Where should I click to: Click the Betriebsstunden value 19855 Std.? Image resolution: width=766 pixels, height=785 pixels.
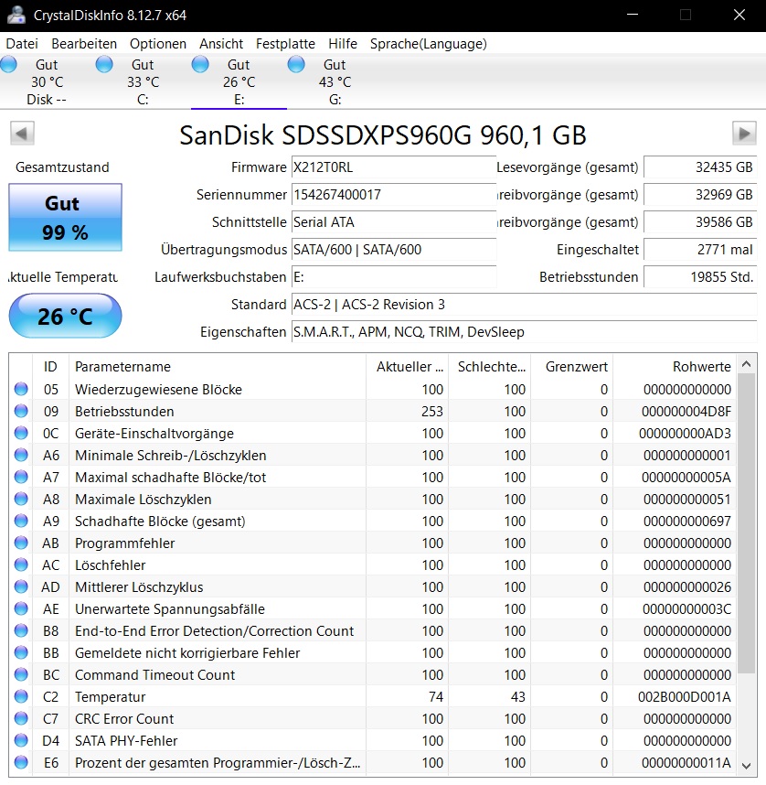[x=700, y=277]
